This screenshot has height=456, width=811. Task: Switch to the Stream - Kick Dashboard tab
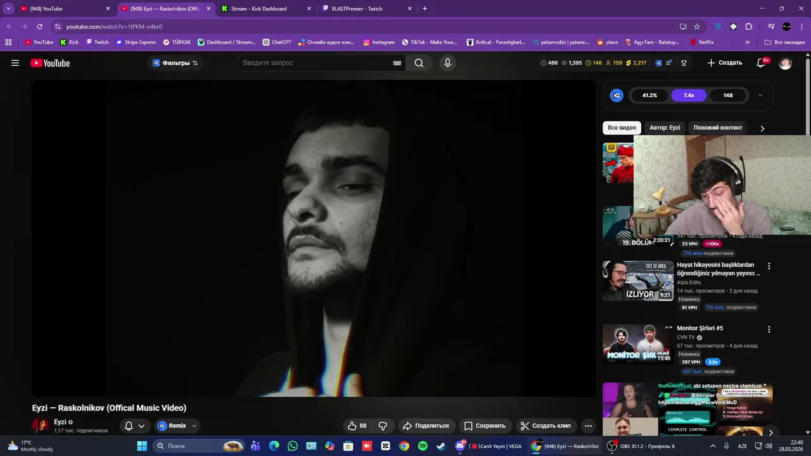pyautogui.click(x=266, y=9)
